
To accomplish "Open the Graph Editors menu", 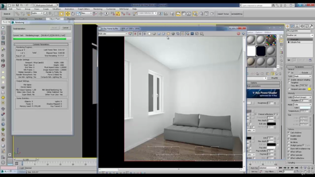I will click(x=84, y=9).
